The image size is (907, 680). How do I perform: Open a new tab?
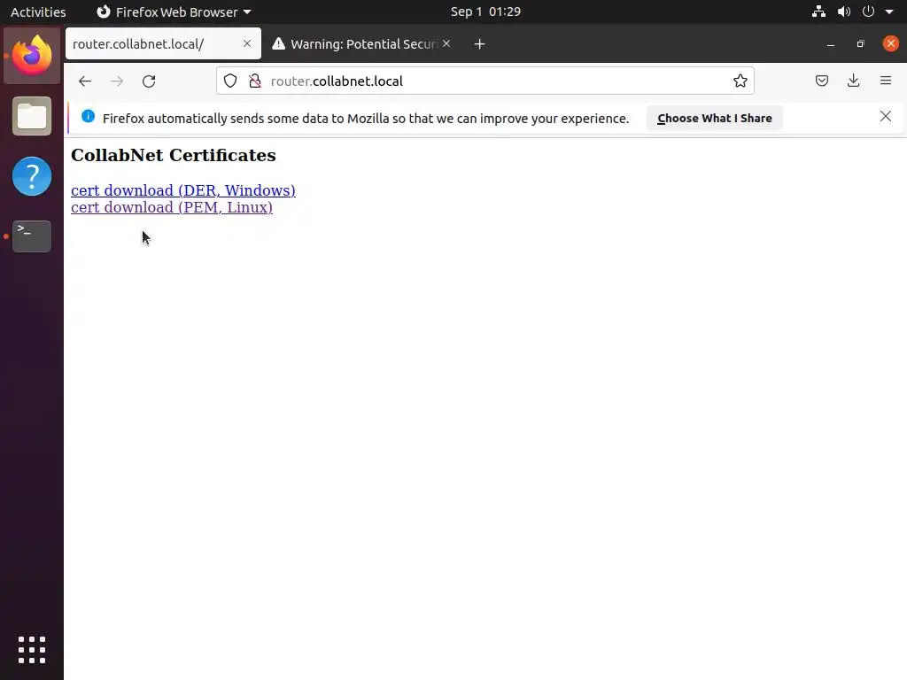coord(479,44)
